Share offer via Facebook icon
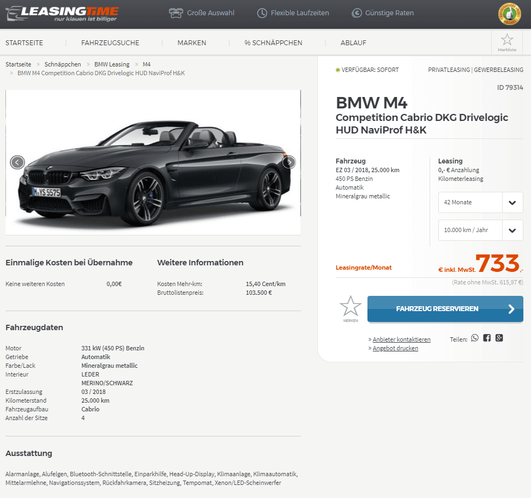 point(487,338)
